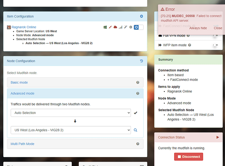
Task: Click the checkmark icon beside Auto Selection
Action: click(x=136, y=113)
